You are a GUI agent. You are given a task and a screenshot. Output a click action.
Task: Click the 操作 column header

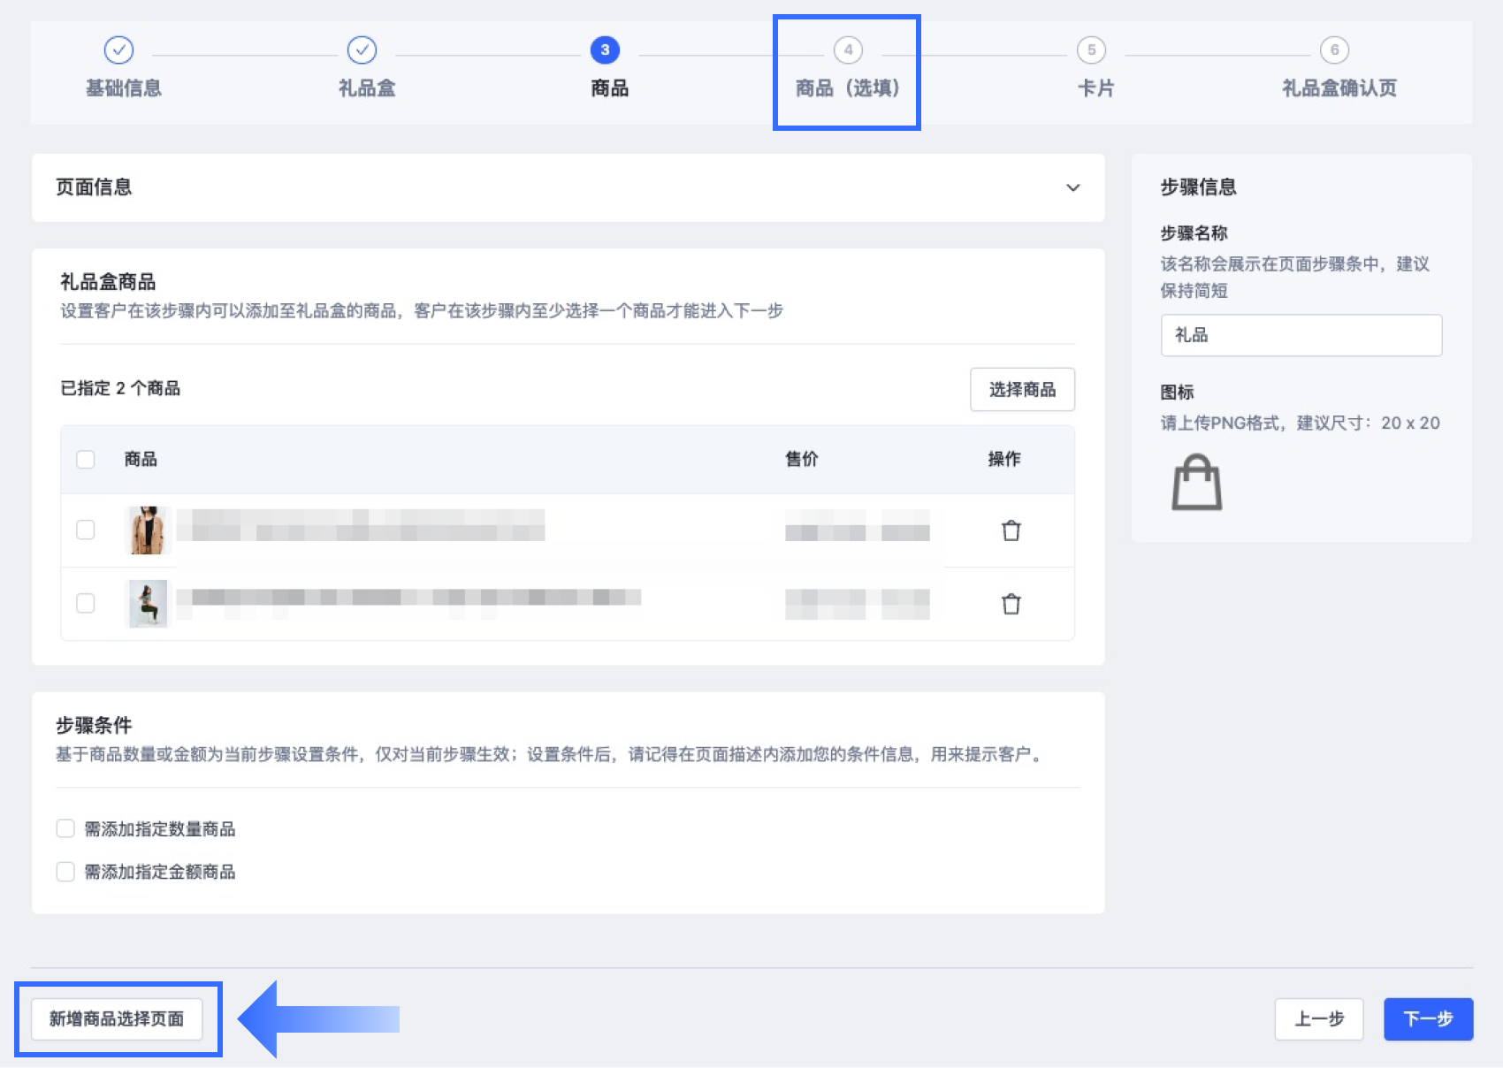click(1004, 459)
